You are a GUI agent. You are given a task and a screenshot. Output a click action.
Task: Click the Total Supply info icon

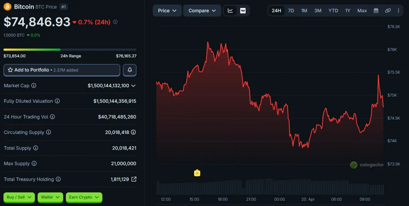coord(36,148)
